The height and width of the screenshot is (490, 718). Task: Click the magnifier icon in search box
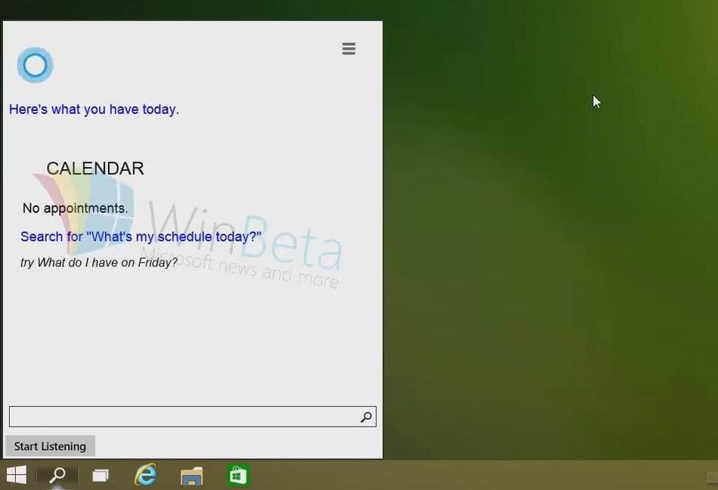[366, 417]
